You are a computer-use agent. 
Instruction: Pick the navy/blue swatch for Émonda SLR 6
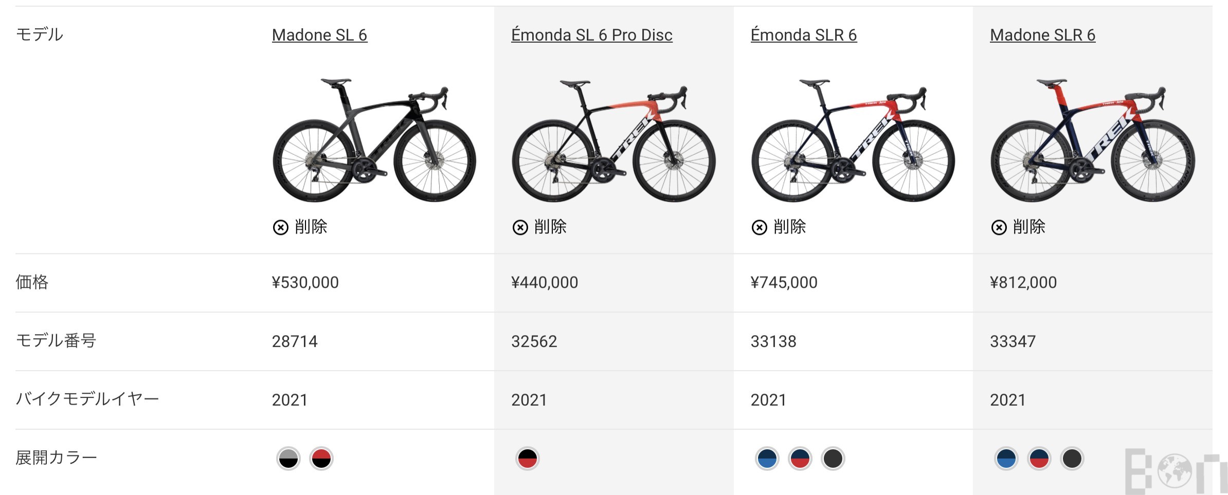[767, 459]
